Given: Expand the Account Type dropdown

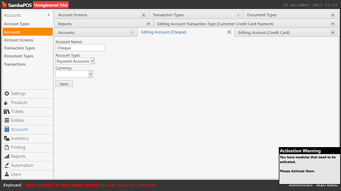Looking at the screenshot, I should pos(92,61).
